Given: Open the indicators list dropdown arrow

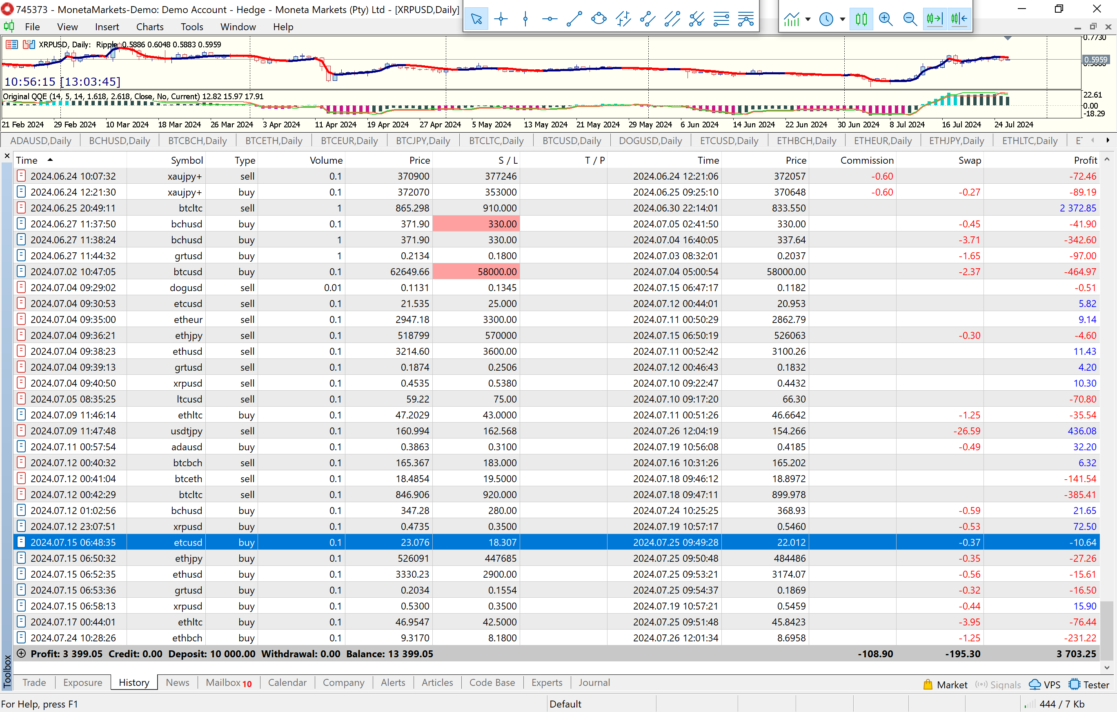Looking at the screenshot, I should pos(808,19).
